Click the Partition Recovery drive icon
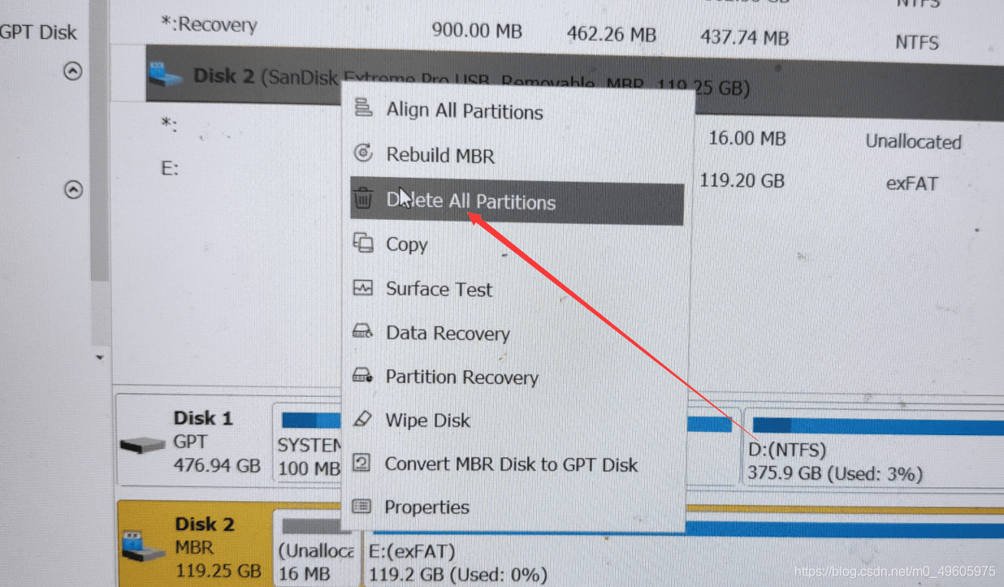Screen dimensions: 1004x587 [362, 375]
